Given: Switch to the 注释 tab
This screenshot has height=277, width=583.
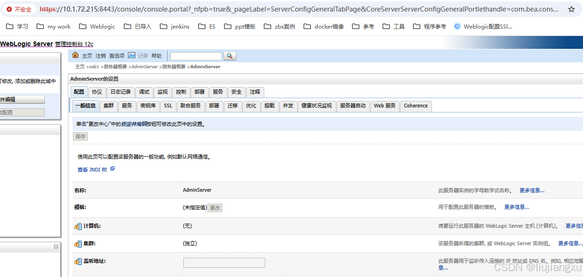Looking at the screenshot, I should click(x=255, y=92).
